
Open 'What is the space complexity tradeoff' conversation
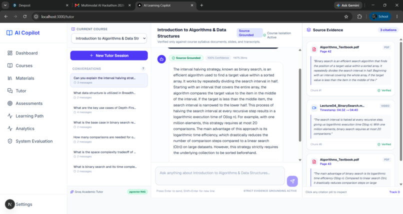click(x=109, y=154)
